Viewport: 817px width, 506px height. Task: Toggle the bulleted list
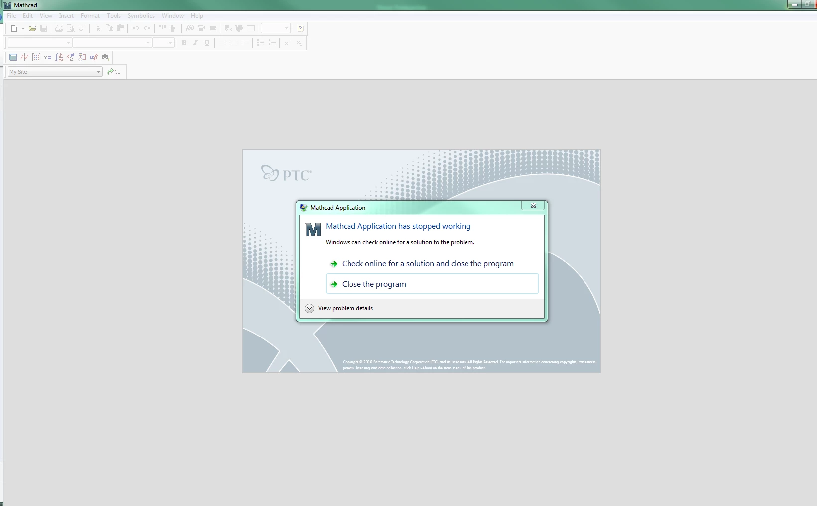(x=261, y=43)
